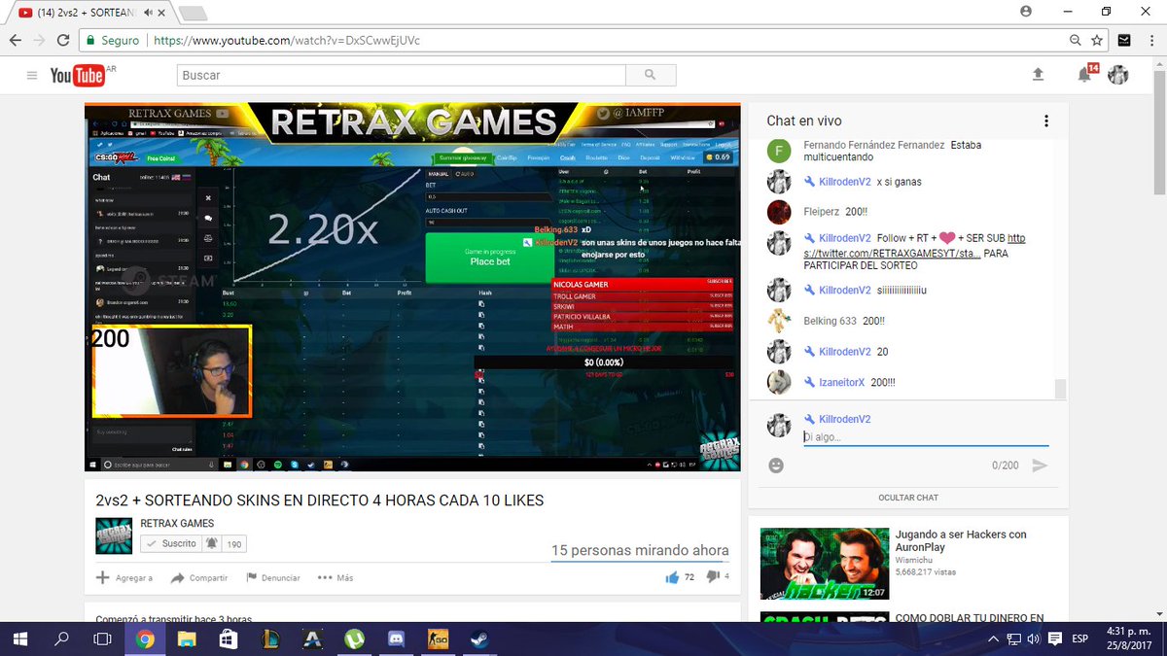The height and width of the screenshot is (656, 1167).
Task: Toggle the Suscrito subscription button
Action: pos(170,544)
